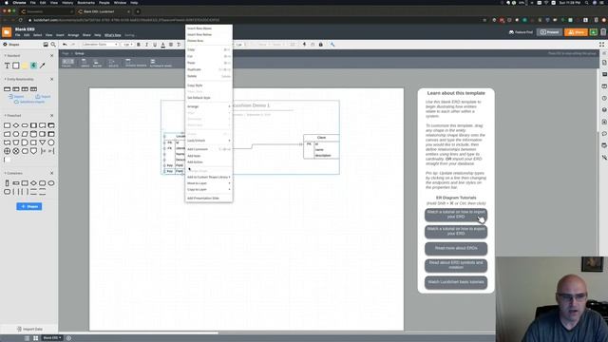Viewport: 608px width, 342px height.
Task: Click Watch Lucidchart basic tutorials button
Action: pyautogui.click(x=456, y=282)
